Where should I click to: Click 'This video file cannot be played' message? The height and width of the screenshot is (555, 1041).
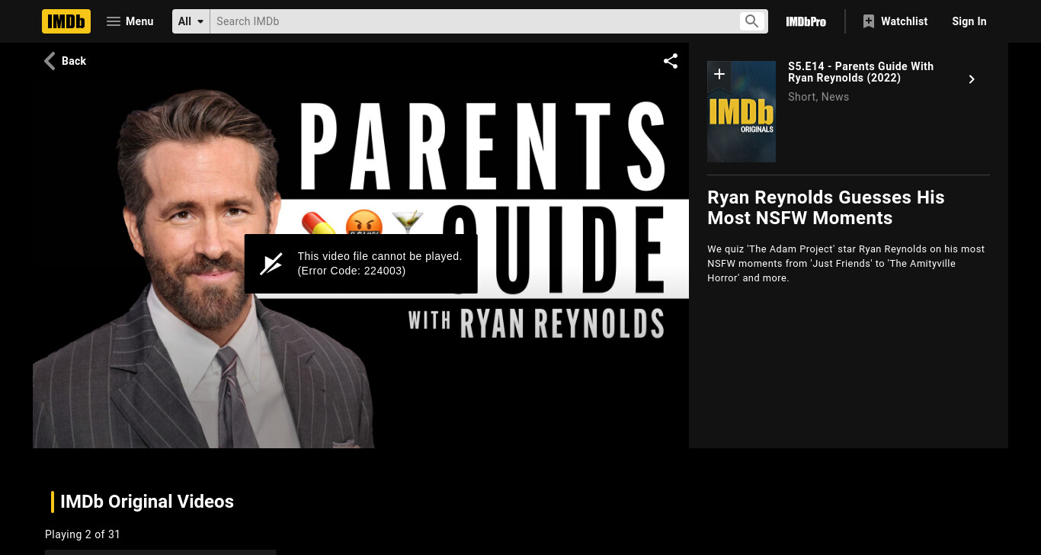[380, 264]
